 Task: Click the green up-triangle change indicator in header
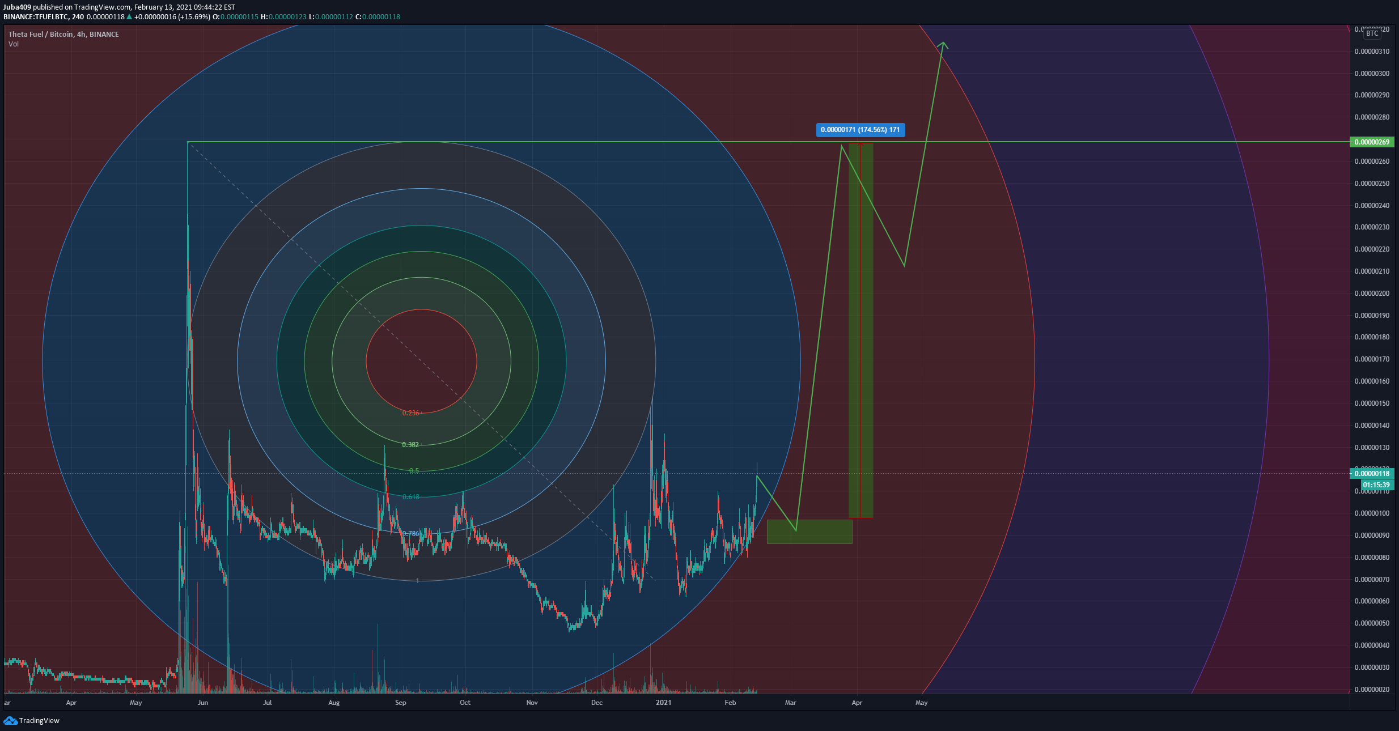[x=129, y=17]
